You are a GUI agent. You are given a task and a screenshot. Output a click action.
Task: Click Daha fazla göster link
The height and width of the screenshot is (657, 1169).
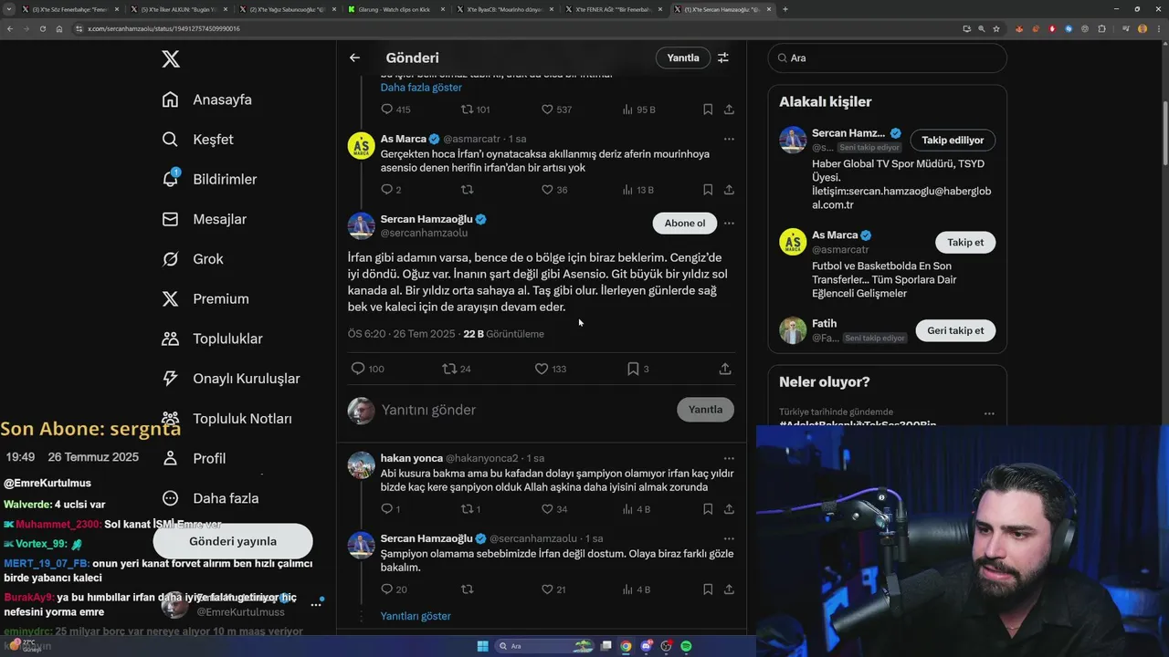click(421, 88)
